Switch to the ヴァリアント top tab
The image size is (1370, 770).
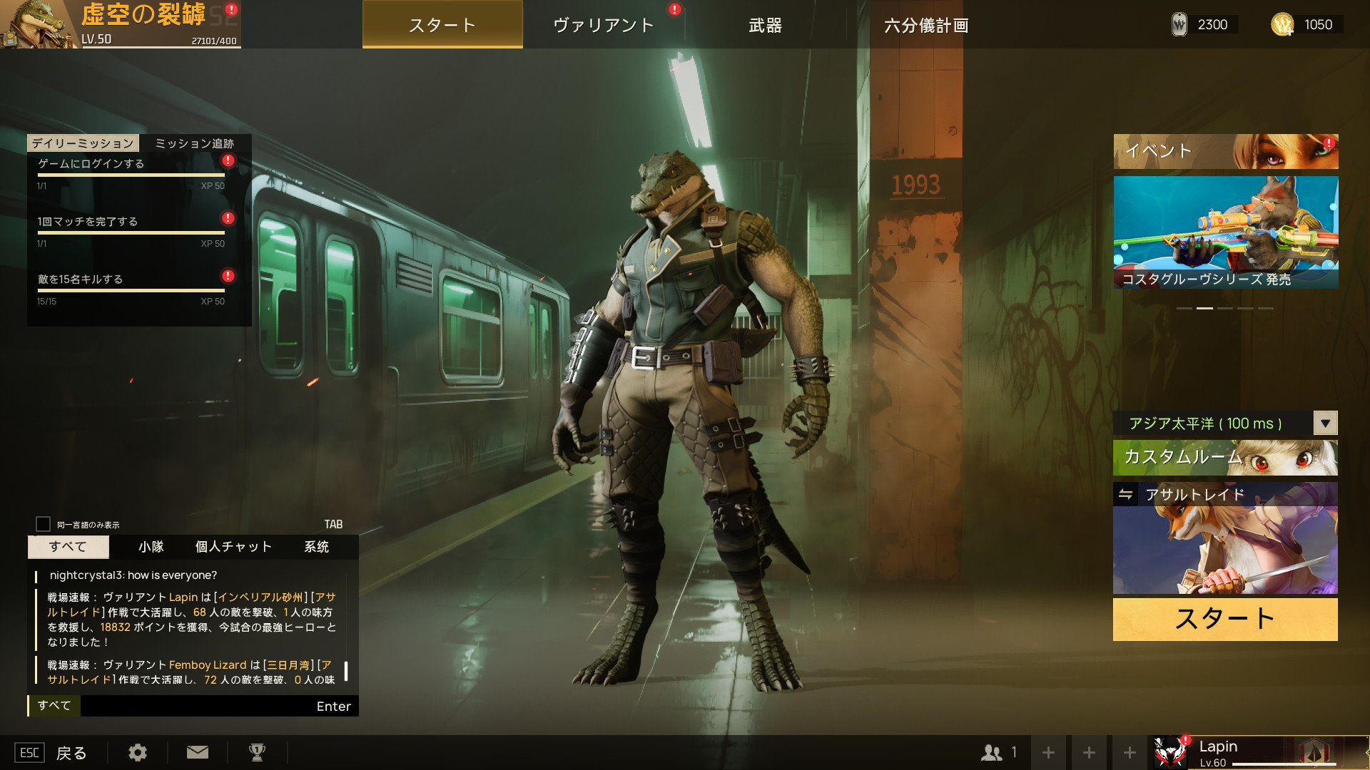click(x=604, y=25)
